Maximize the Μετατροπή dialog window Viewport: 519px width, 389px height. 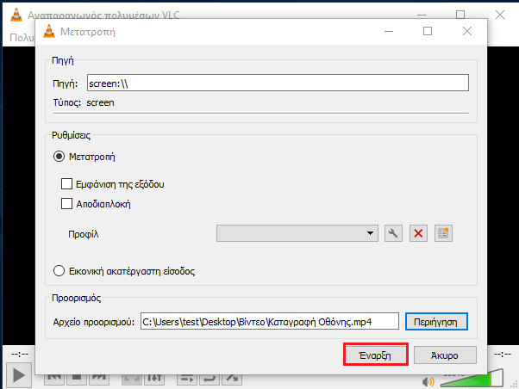click(x=428, y=31)
